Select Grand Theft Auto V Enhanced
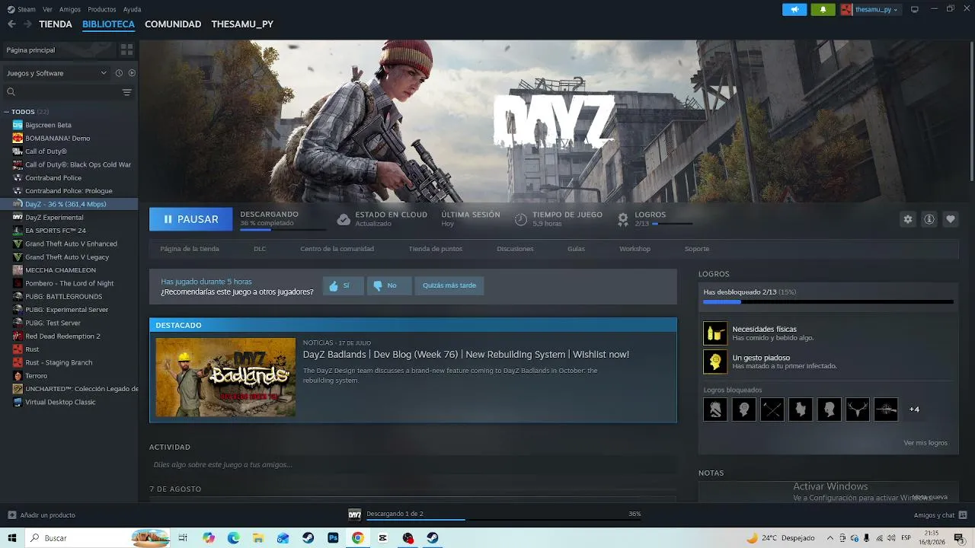The image size is (975, 548). click(x=71, y=244)
